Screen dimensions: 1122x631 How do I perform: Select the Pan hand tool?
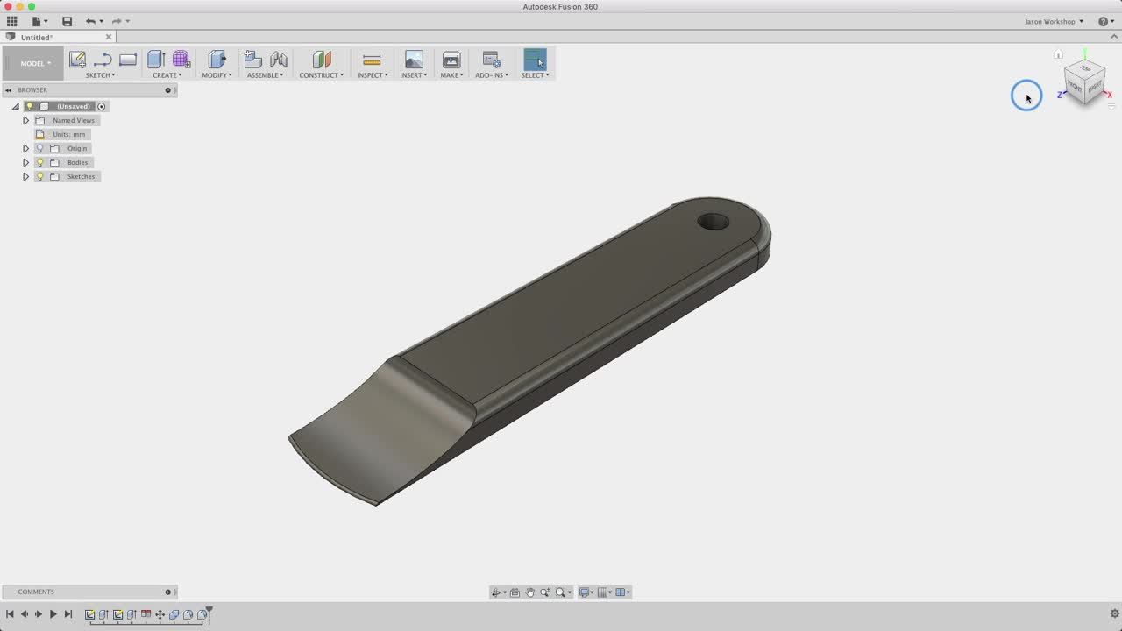tap(529, 592)
